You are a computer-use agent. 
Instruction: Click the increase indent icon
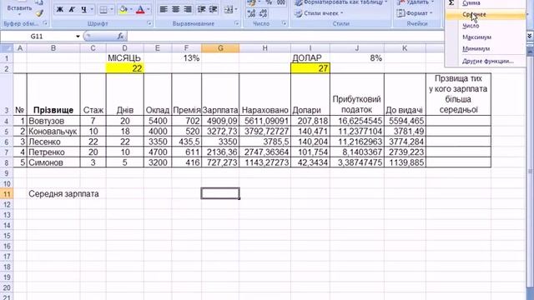pyautogui.click(x=214, y=9)
